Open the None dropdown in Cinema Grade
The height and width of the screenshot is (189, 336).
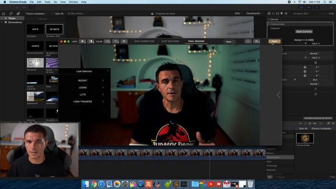pos(230,41)
